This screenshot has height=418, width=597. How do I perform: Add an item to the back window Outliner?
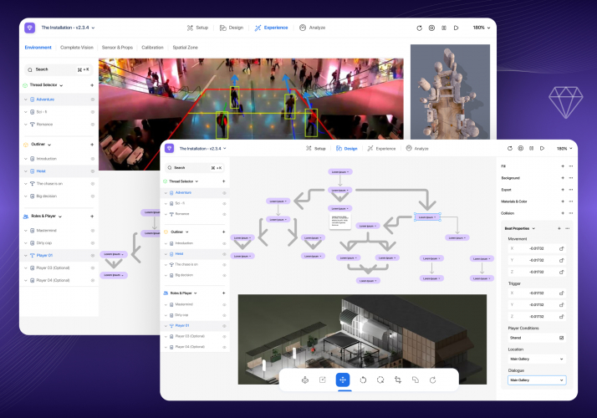pyautogui.click(x=92, y=145)
